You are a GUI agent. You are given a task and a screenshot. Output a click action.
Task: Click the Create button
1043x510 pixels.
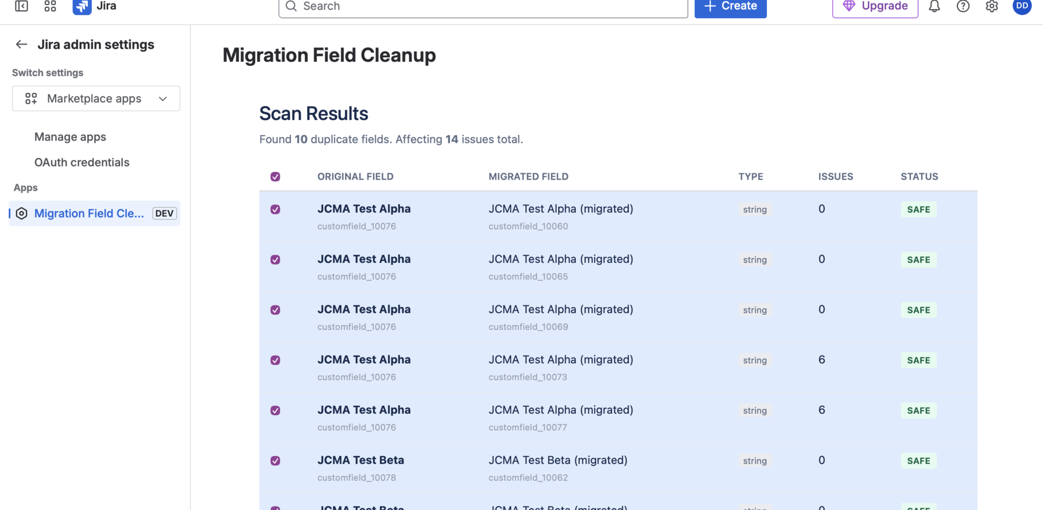[x=730, y=6]
